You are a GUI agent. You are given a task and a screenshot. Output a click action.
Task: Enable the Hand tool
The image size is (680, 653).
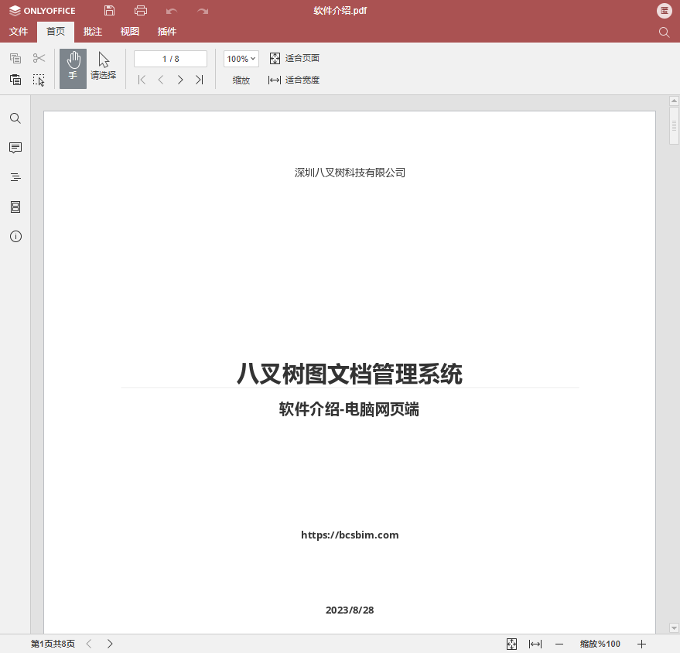click(x=73, y=69)
